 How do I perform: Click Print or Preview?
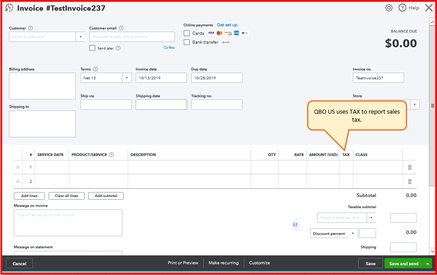[x=183, y=263]
